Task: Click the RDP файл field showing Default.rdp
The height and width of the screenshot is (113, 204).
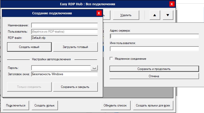Action: coord(65,38)
